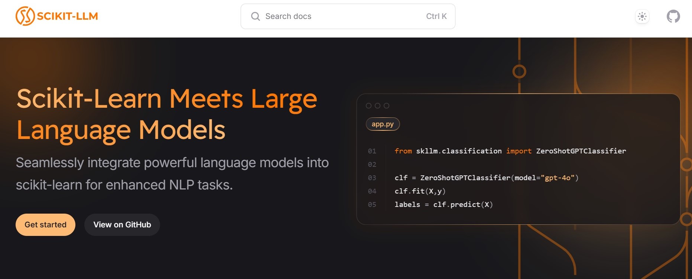Viewport: 692px width, 279px height.
Task: Click the orange circle node above code panel
Action: [519, 71]
